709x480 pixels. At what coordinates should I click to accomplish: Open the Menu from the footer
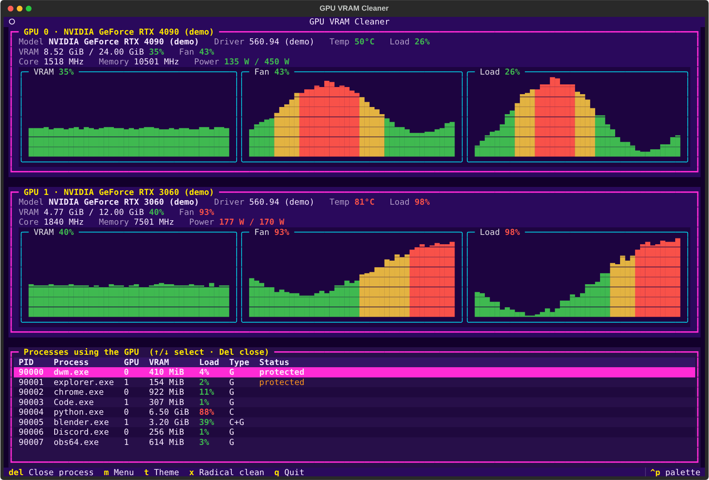coord(119,472)
